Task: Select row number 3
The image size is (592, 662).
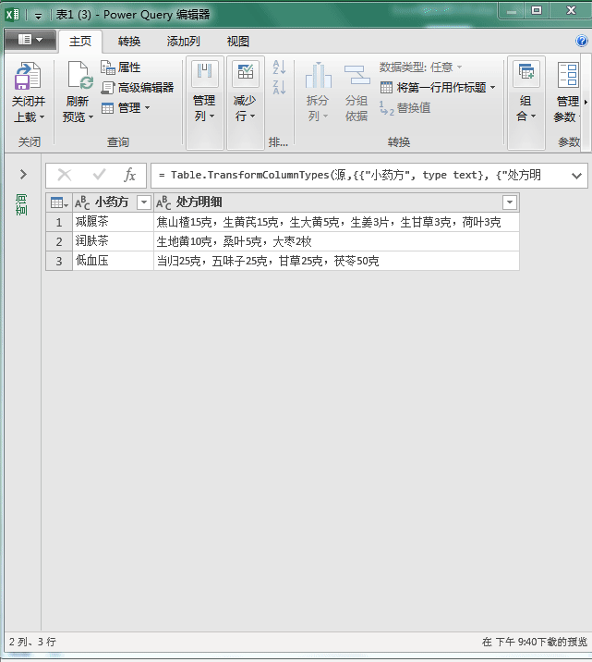Action: [59, 261]
